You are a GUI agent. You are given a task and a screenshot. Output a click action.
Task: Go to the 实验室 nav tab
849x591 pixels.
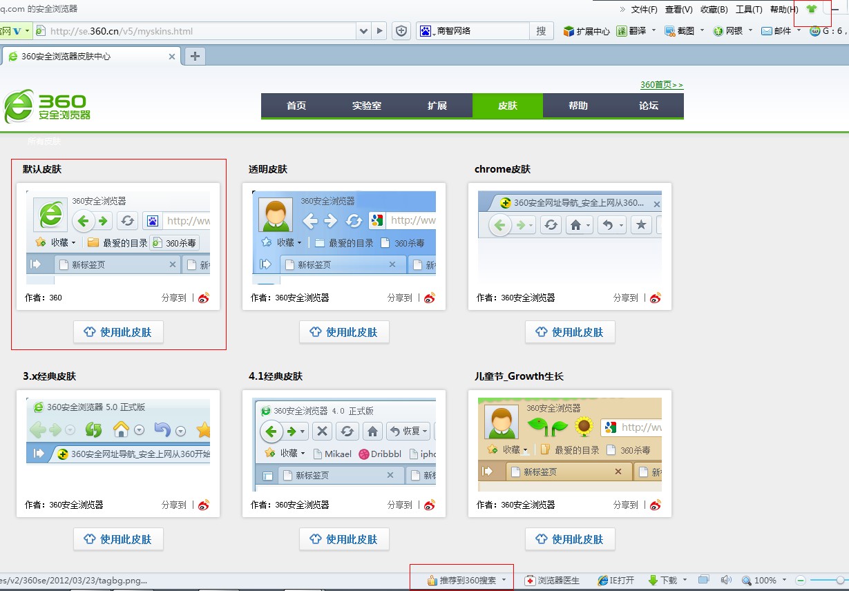(367, 106)
